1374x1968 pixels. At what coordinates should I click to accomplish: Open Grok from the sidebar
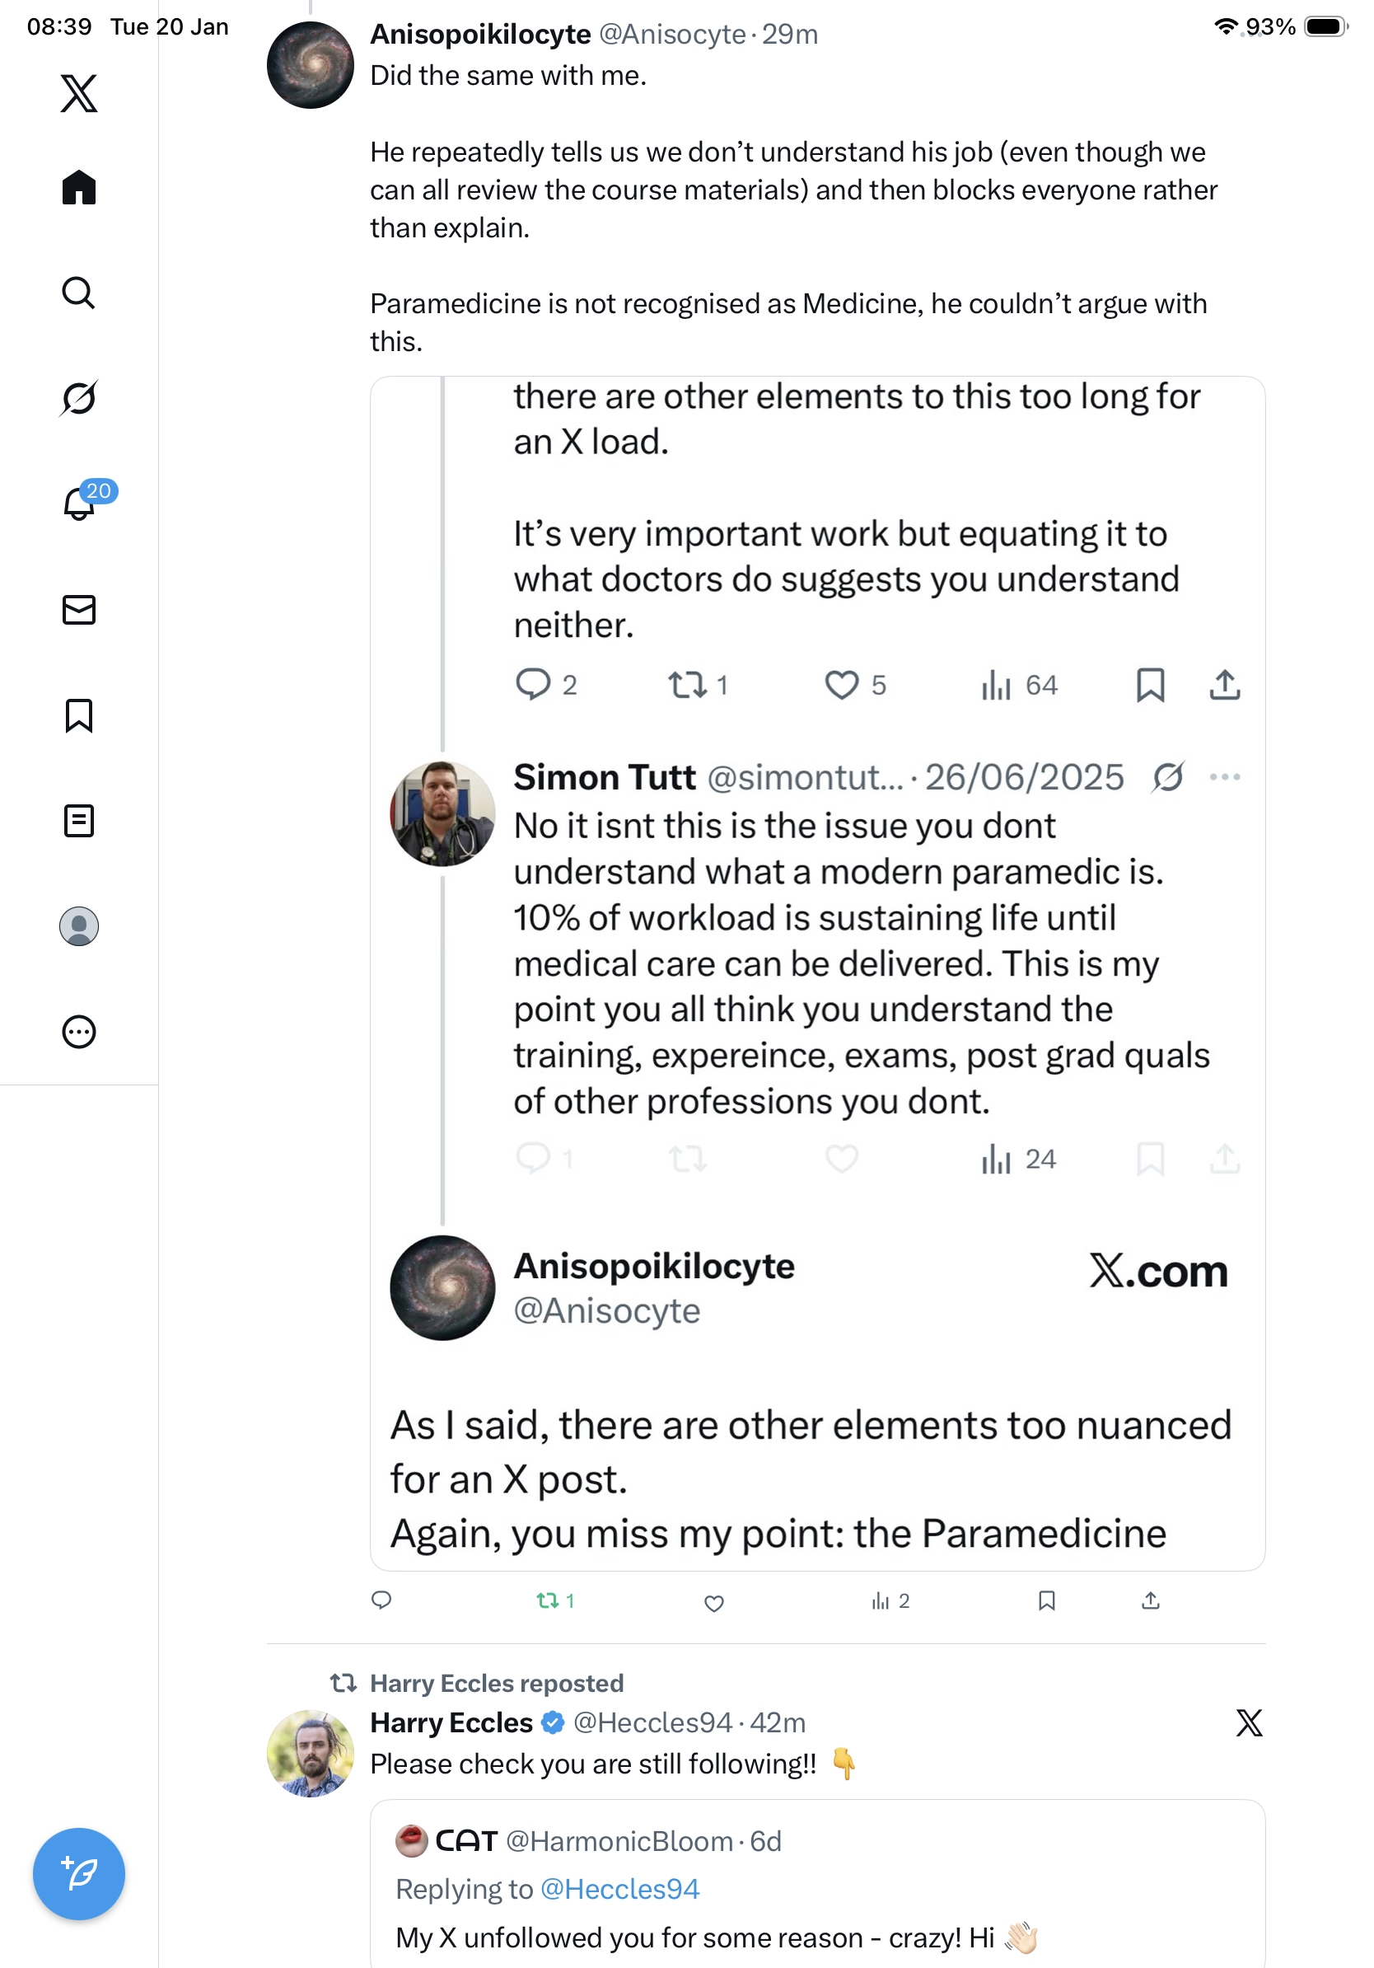(79, 398)
